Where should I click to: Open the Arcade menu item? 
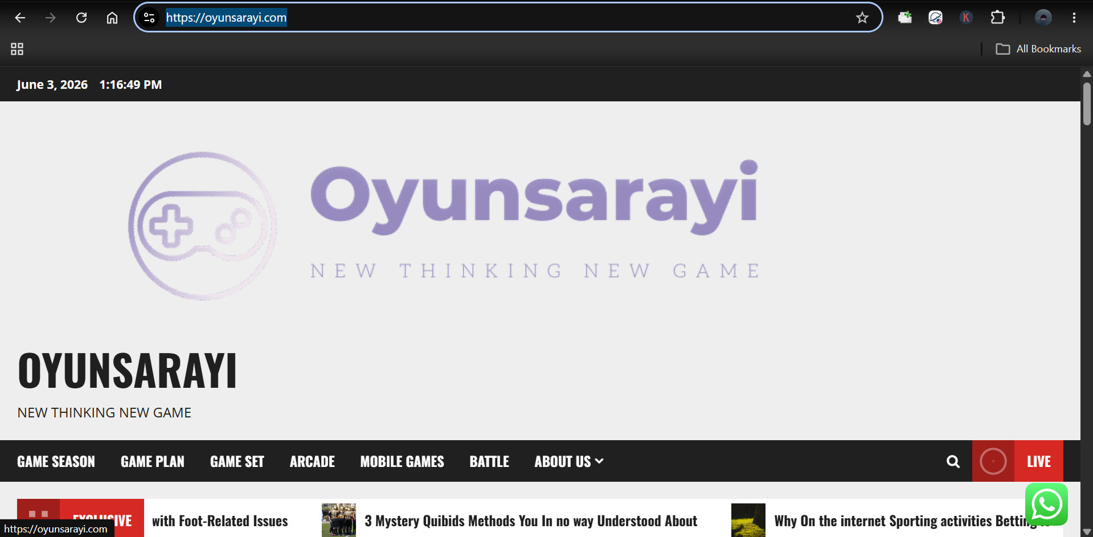tap(312, 461)
